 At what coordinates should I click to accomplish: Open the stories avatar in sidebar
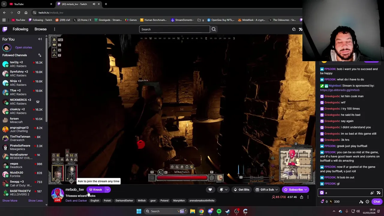tap(7, 47)
